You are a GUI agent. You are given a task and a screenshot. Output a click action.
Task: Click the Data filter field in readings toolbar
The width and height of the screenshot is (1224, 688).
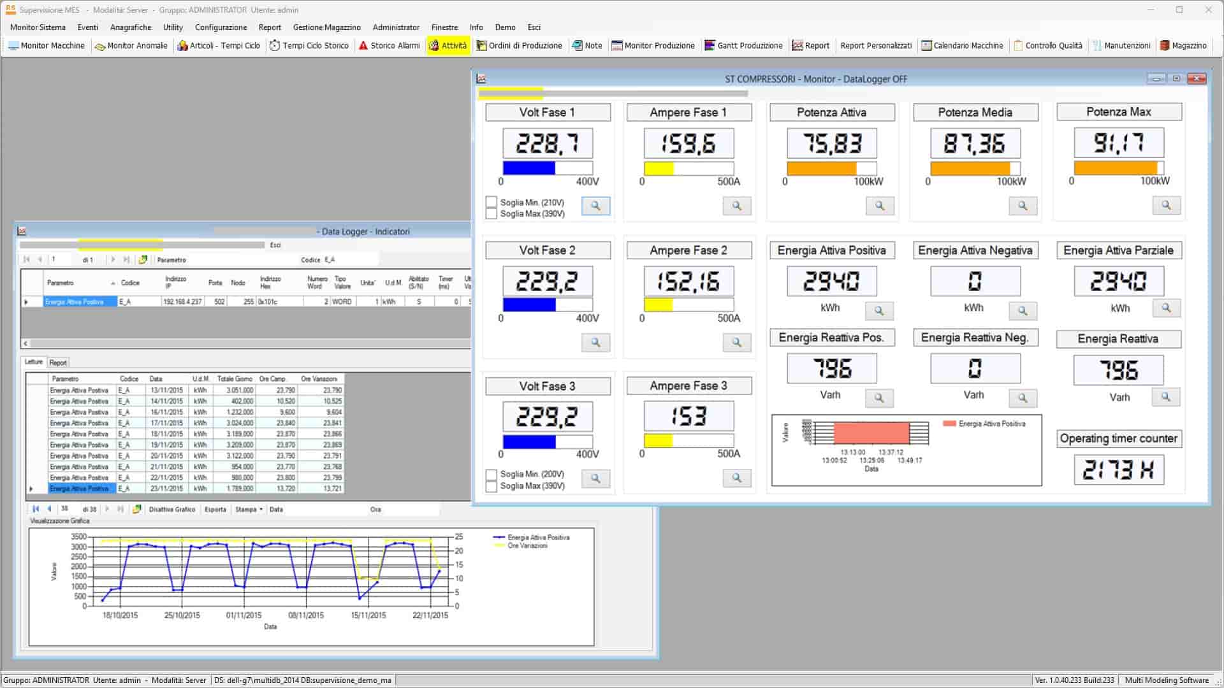pyautogui.click(x=325, y=510)
